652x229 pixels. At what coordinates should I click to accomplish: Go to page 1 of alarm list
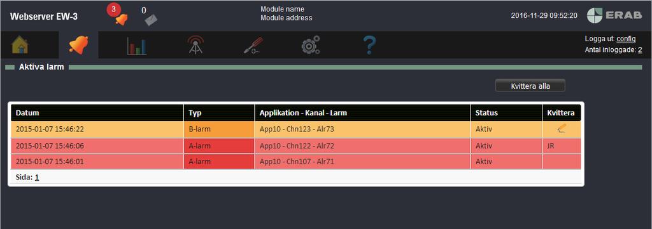coord(37,177)
